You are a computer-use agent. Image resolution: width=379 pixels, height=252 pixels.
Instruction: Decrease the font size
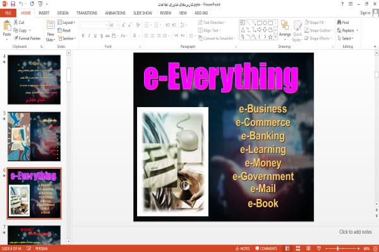coord(129,25)
